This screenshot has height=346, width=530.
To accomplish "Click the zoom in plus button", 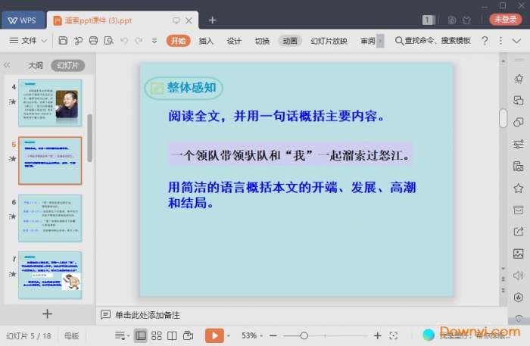I will [x=378, y=335].
